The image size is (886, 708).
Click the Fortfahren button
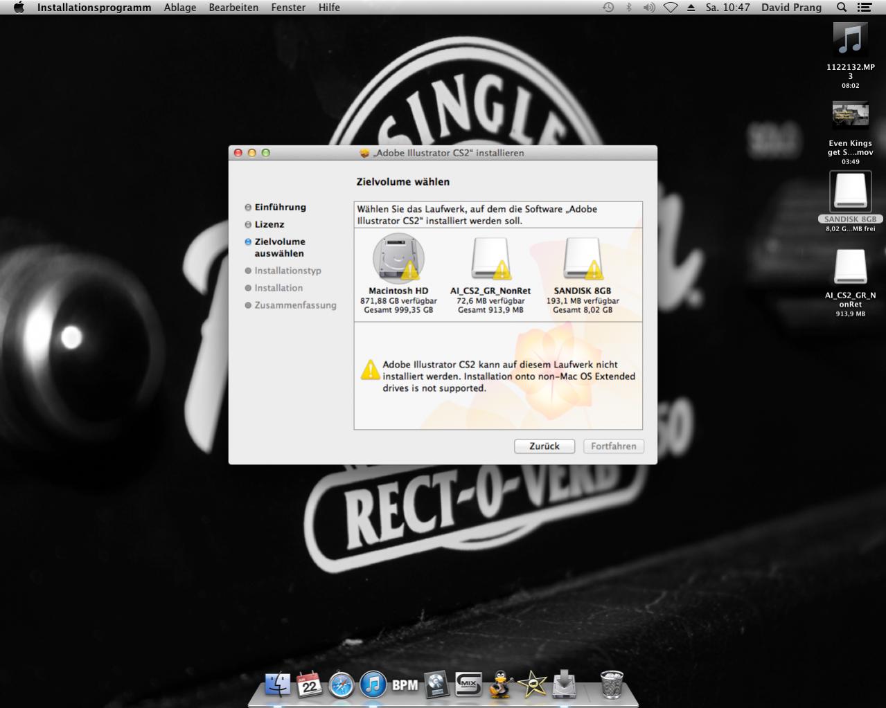coord(614,446)
